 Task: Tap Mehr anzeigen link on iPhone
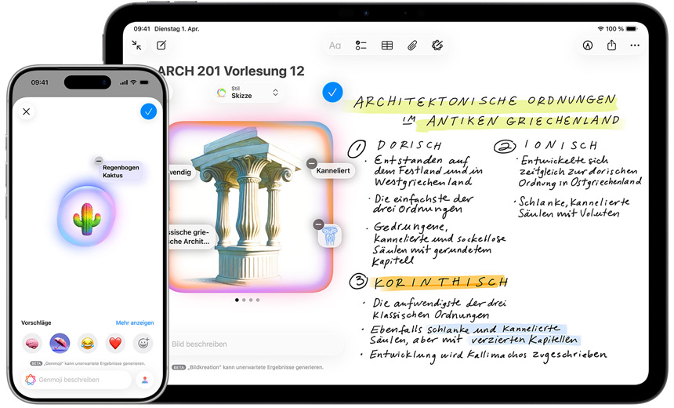[x=135, y=322]
